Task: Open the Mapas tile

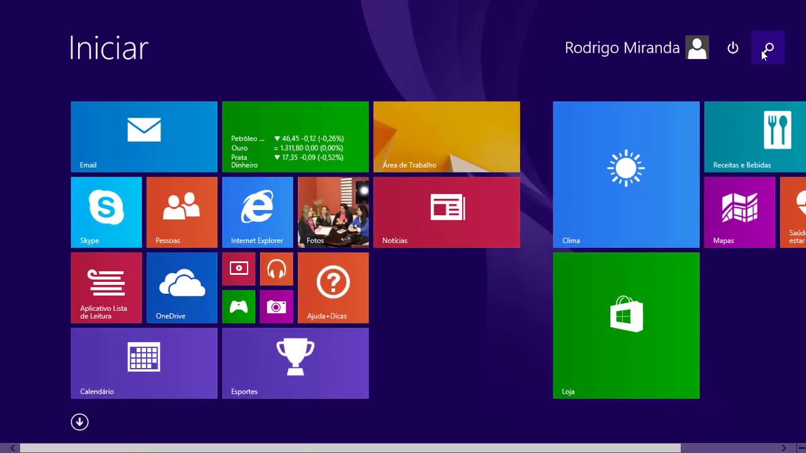Action: coord(739,212)
